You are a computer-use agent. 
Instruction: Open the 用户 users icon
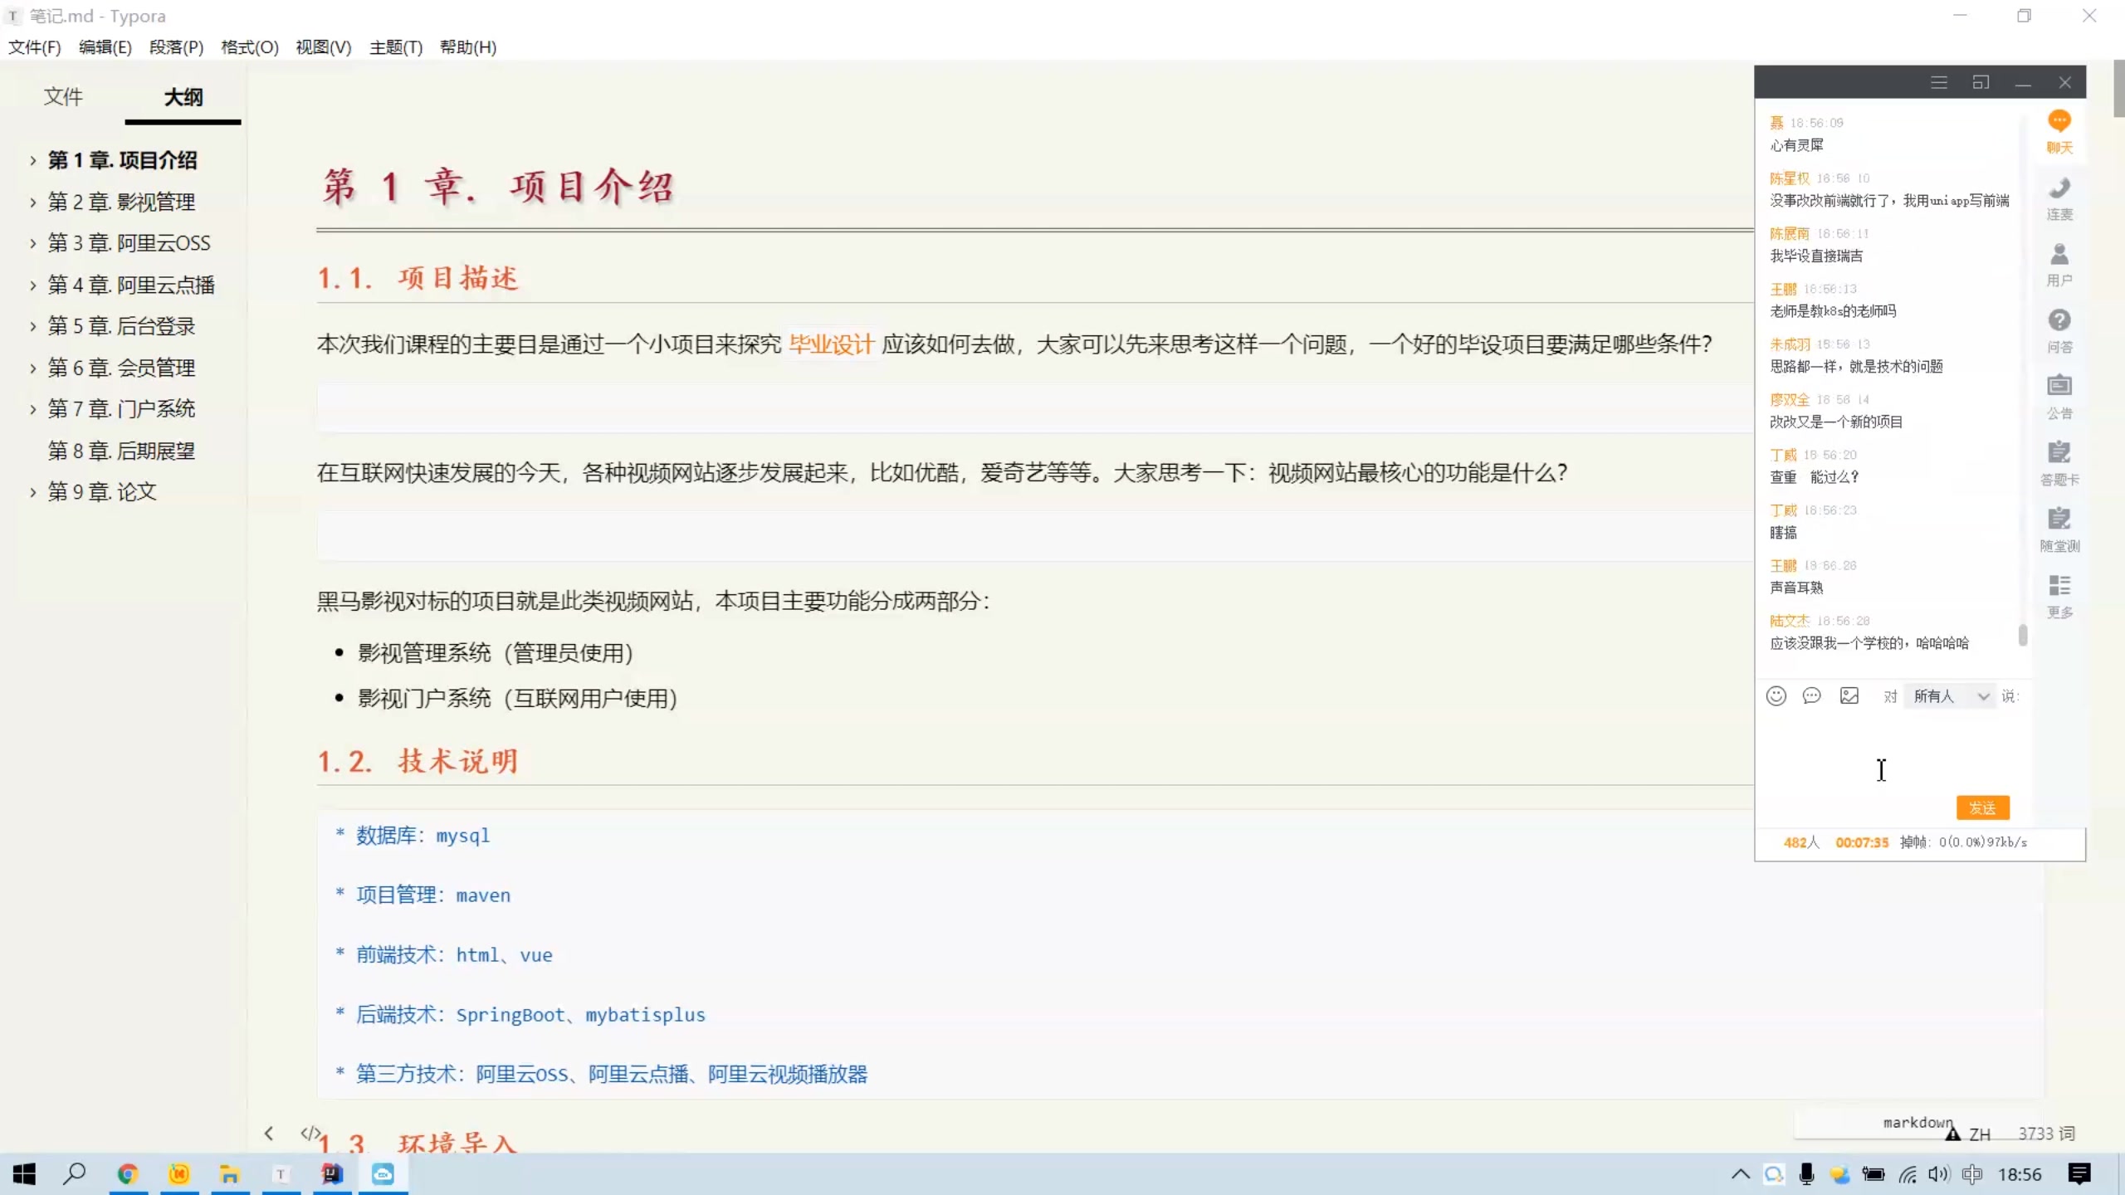point(2059,264)
